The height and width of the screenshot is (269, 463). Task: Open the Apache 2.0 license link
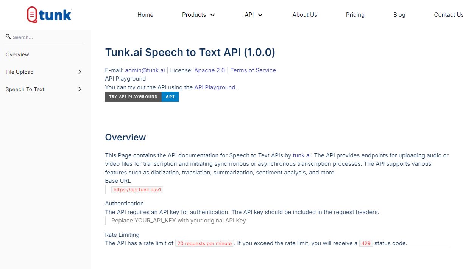coord(209,70)
